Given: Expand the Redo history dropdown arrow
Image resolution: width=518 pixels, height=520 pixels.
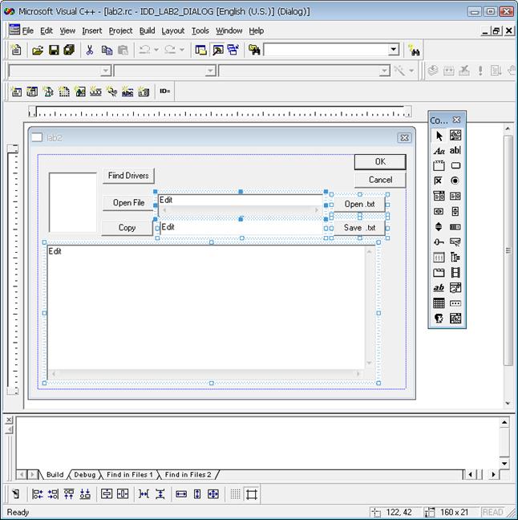Looking at the screenshot, I should coord(182,50).
